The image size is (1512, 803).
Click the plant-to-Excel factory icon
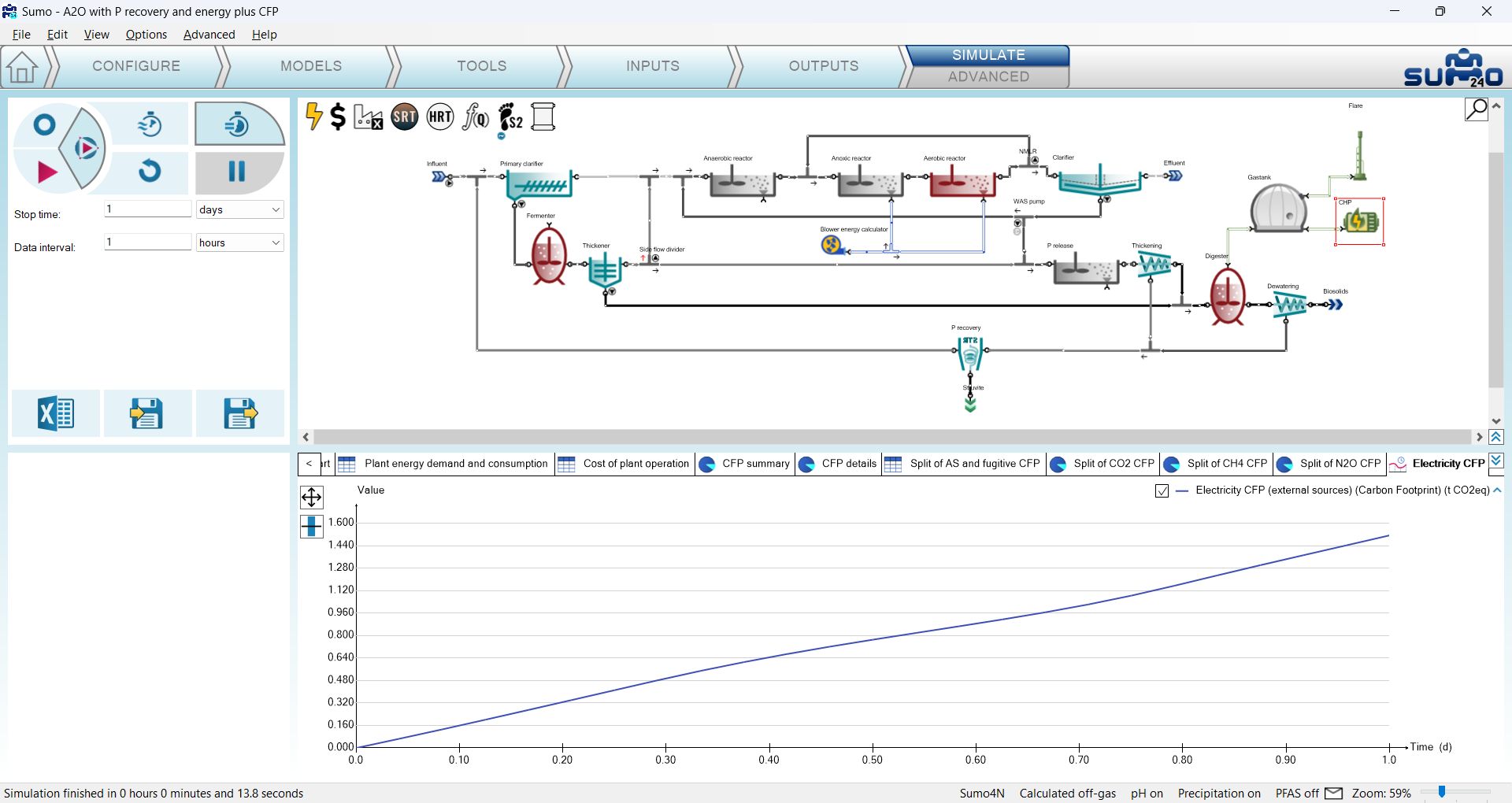pyautogui.click(x=368, y=117)
